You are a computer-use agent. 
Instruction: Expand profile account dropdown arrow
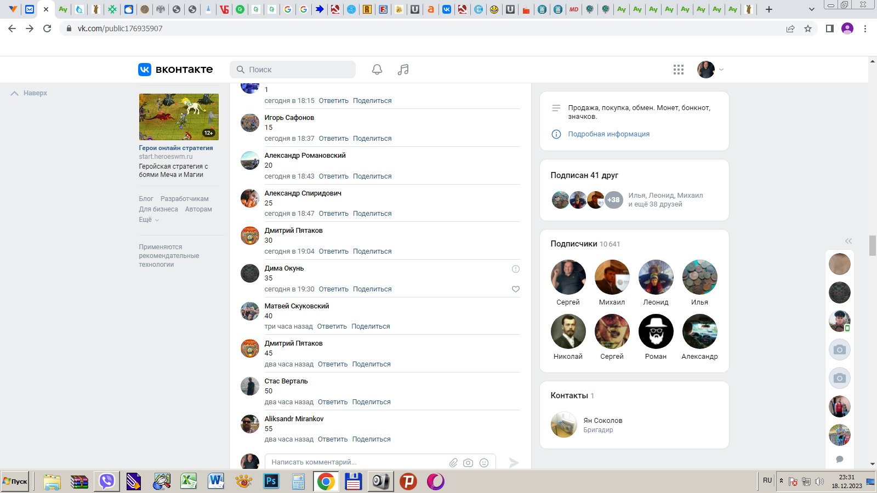[721, 70]
